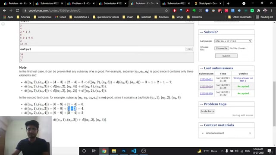Click the Choose file button
Screen dimensions: 276x155
click(x=221, y=48)
